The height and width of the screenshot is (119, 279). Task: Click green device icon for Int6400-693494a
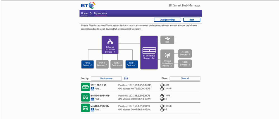tap(85, 108)
